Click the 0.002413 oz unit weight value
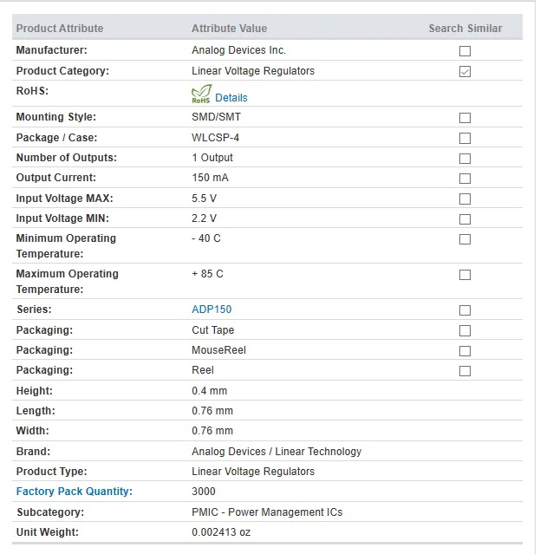The image size is (540, 554). click(x=221, y=532)
